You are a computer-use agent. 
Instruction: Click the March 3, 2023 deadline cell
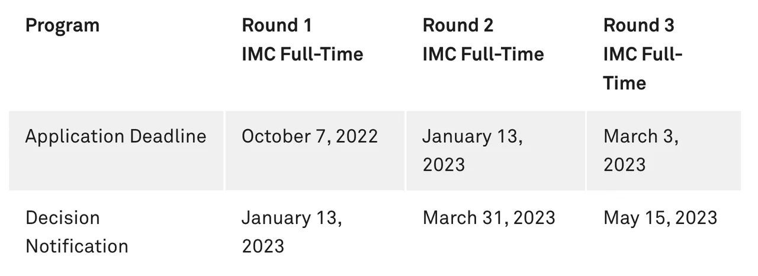click(641, 150)
